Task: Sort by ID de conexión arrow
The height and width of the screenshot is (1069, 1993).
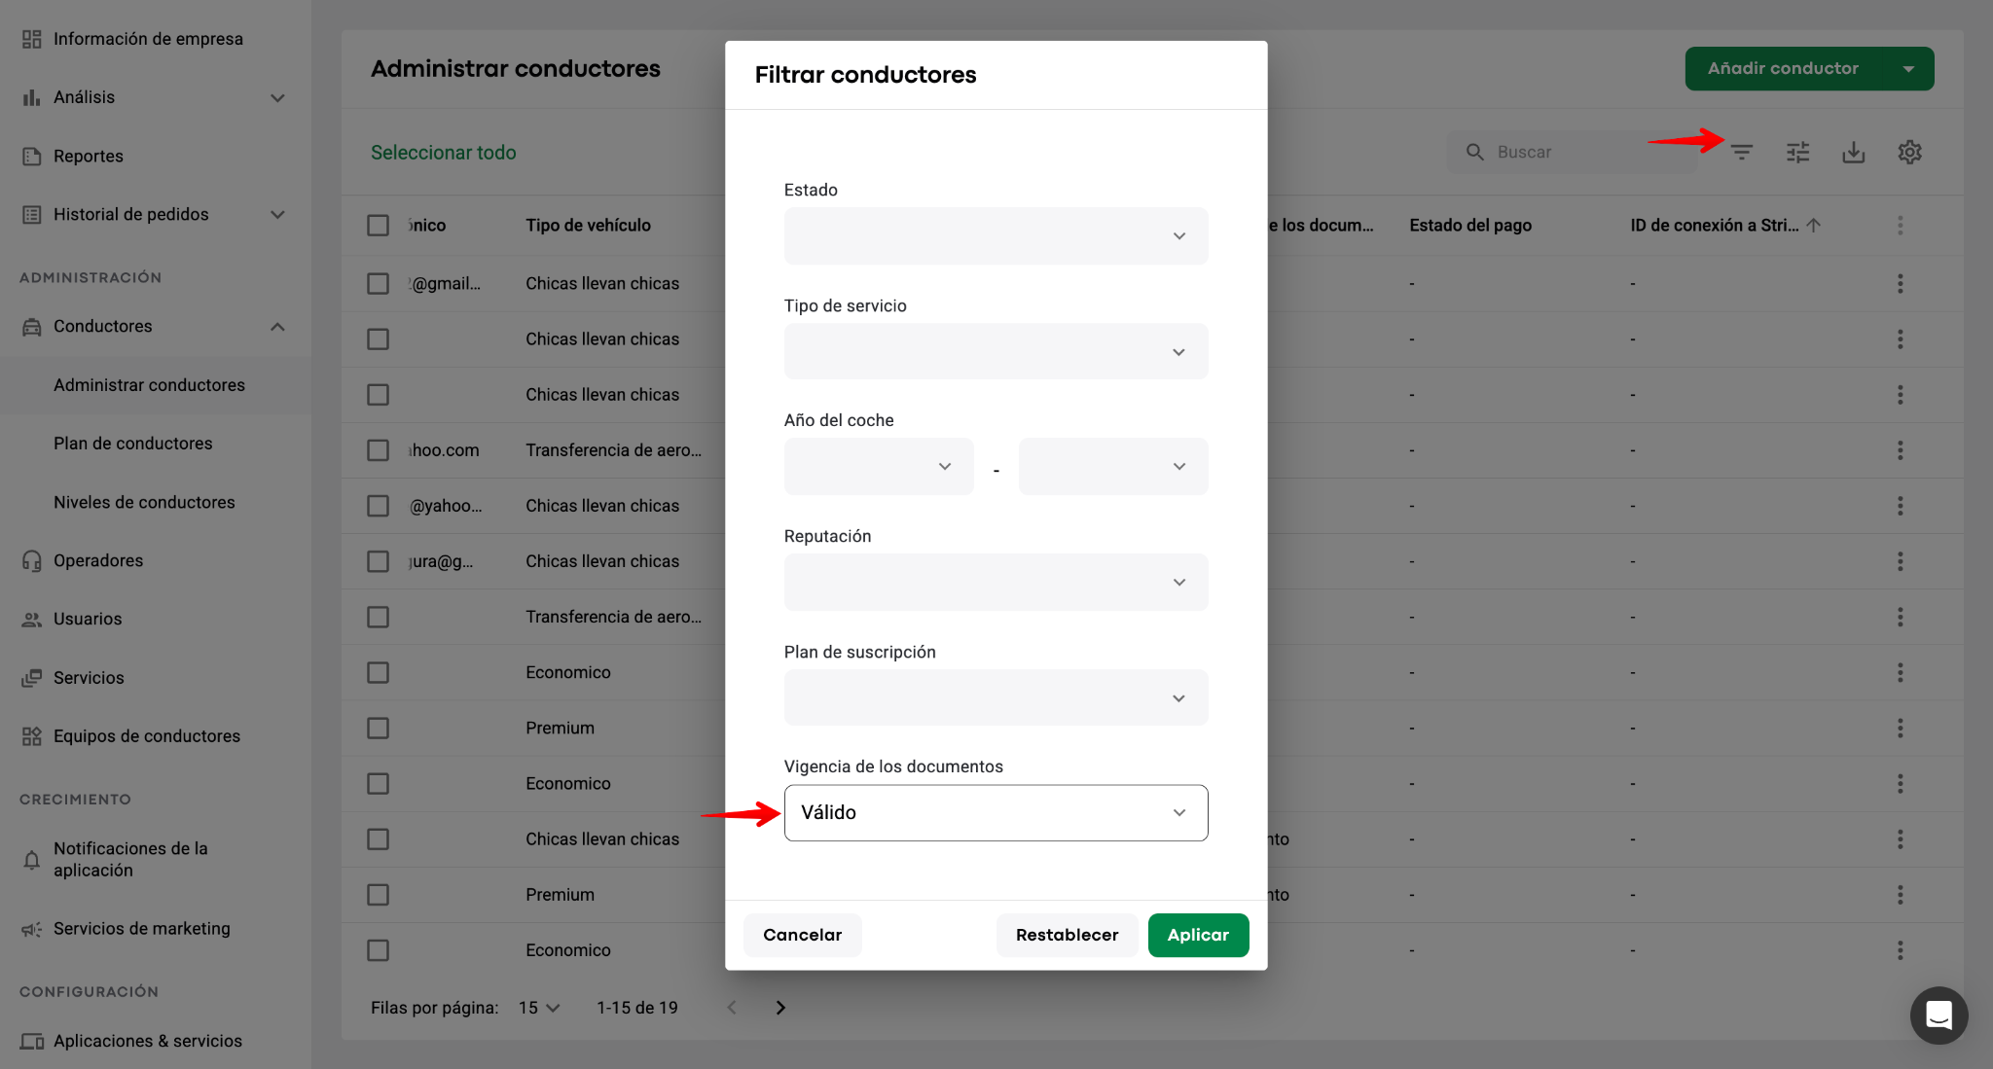Action: [x=1813, y=226]
